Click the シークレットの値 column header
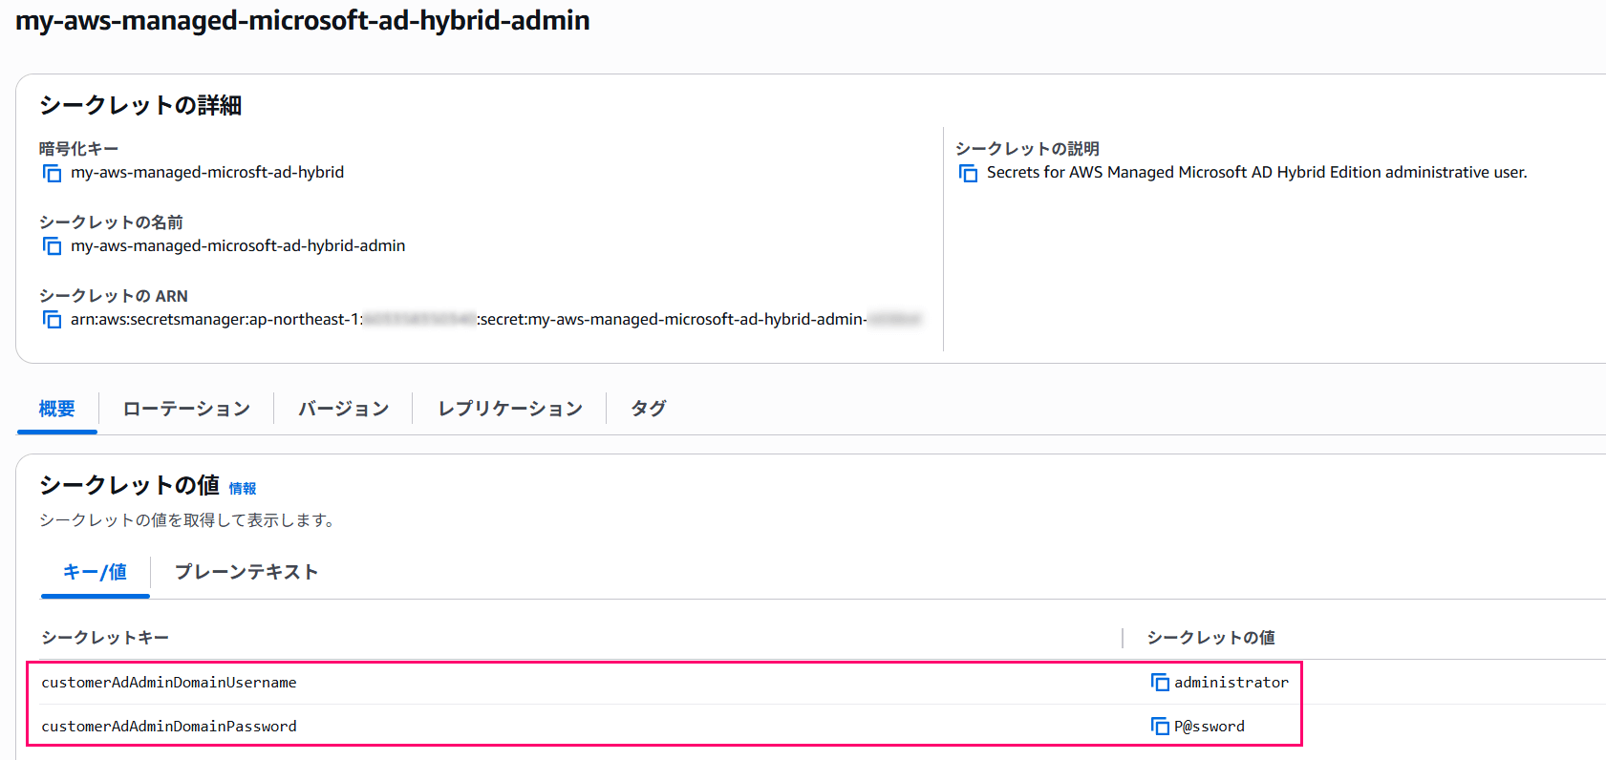Screen dimensions: 1606x760 (x=1211, y=638)
